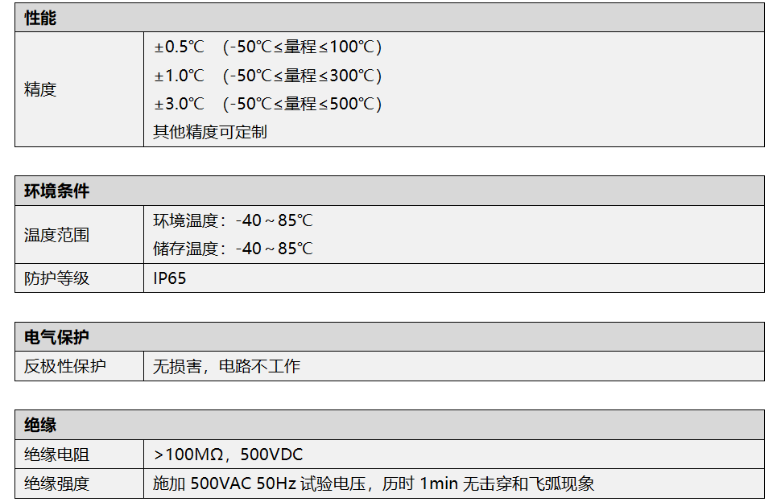The width and height of the screenshot is (781, 502).
Task: Click the >100MΩ，500VDC value
Action: pos(228,455)
